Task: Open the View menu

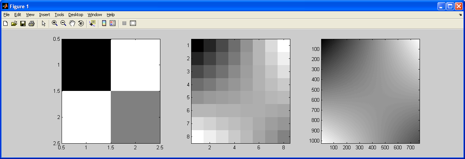Action: pos(30,15)
